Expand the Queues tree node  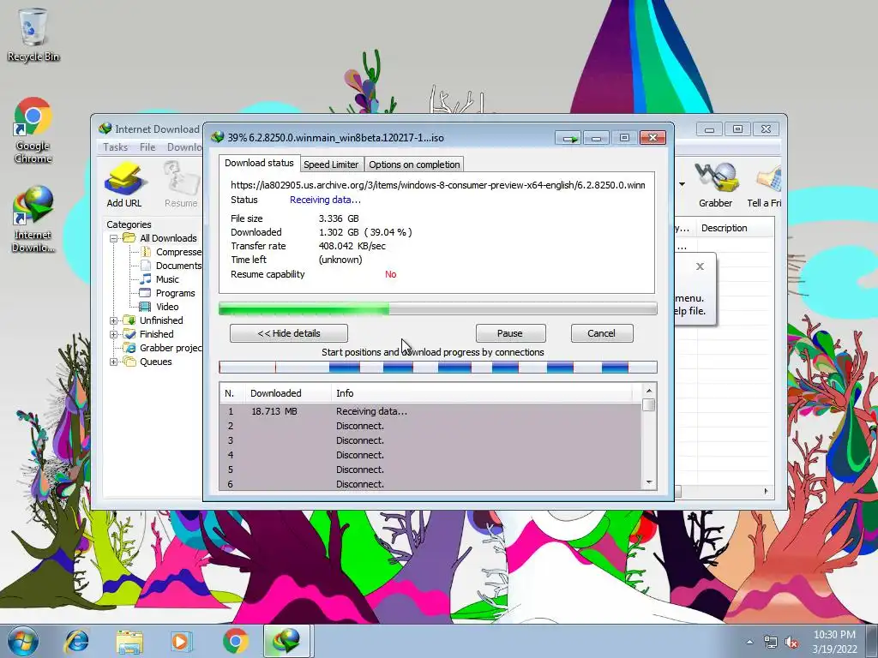[x=114, y=362]
